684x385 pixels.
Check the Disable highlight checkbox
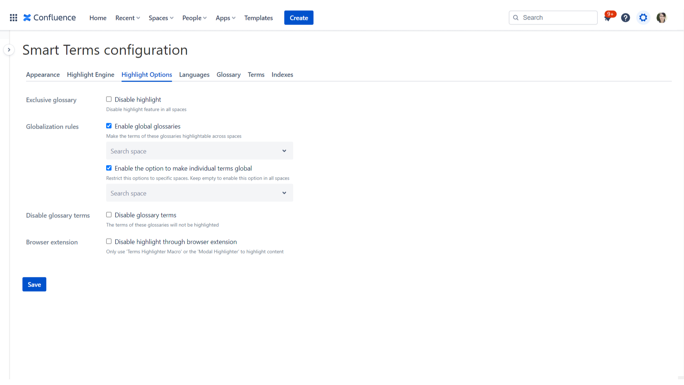point(109,99)
